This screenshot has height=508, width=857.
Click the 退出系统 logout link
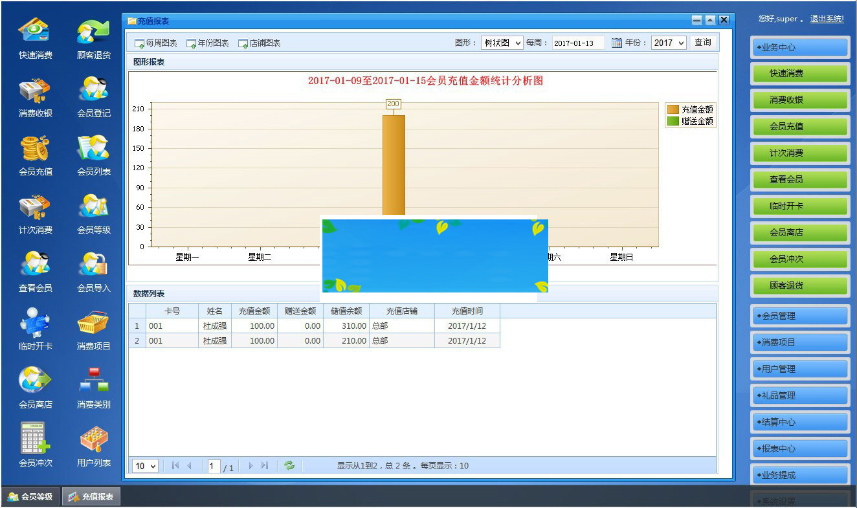827,19
